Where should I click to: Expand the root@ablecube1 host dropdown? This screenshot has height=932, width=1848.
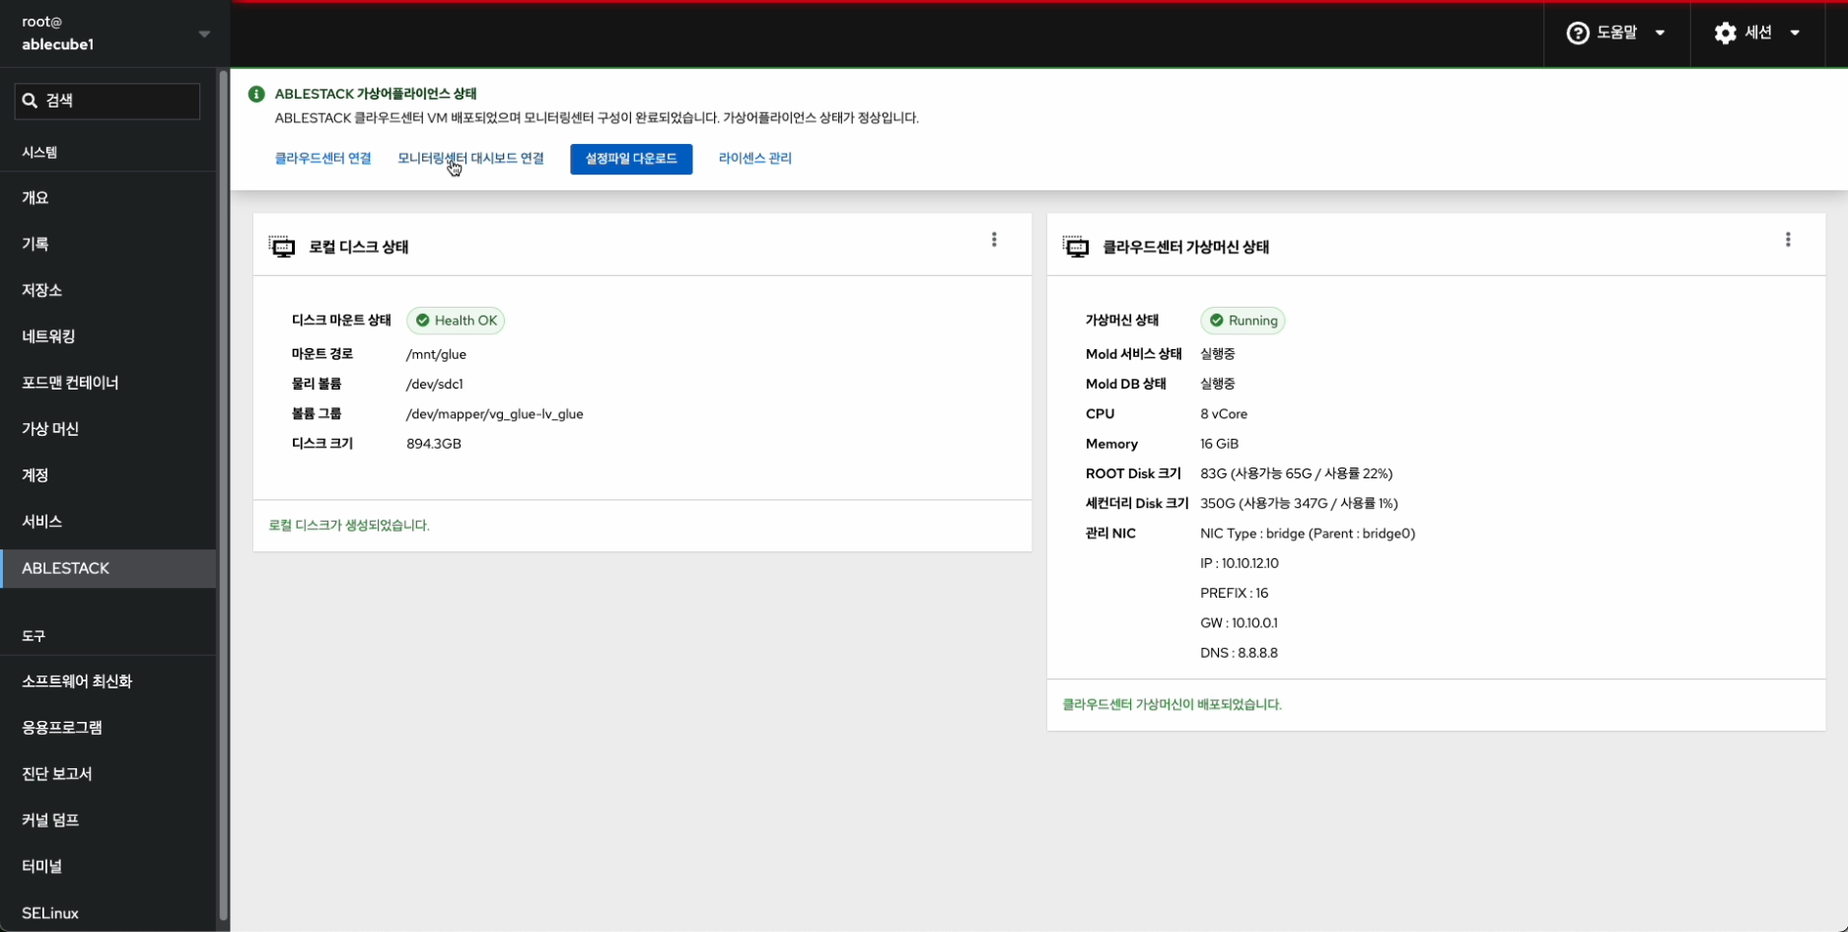click(x=204, y=34)
